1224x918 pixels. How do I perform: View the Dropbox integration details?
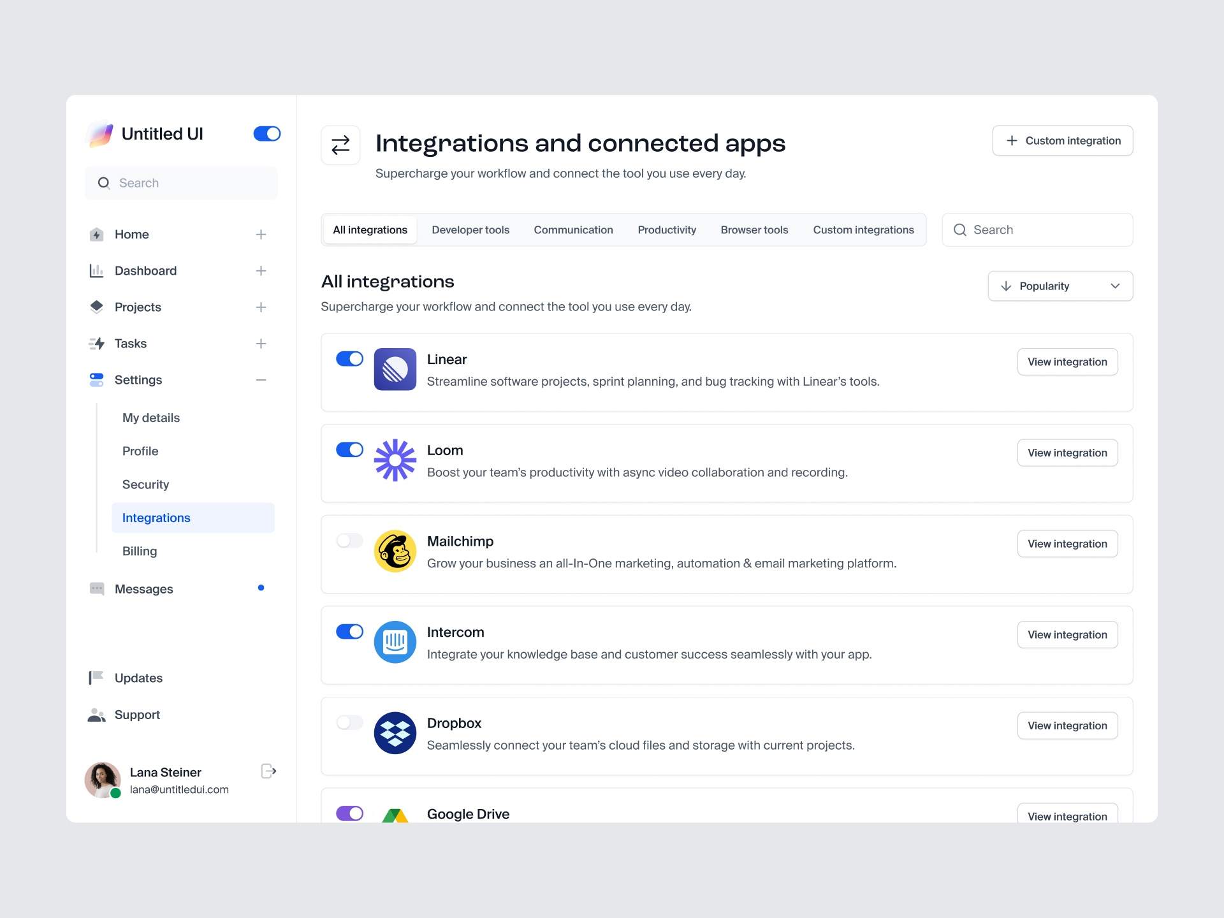pos(1067,725)
